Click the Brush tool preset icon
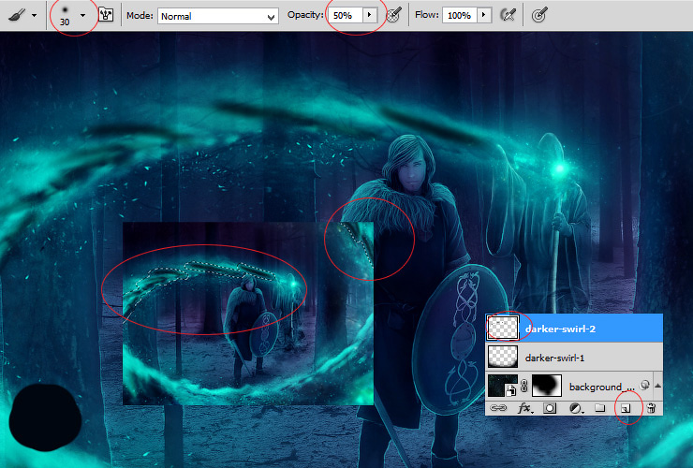 pos(16,16)
